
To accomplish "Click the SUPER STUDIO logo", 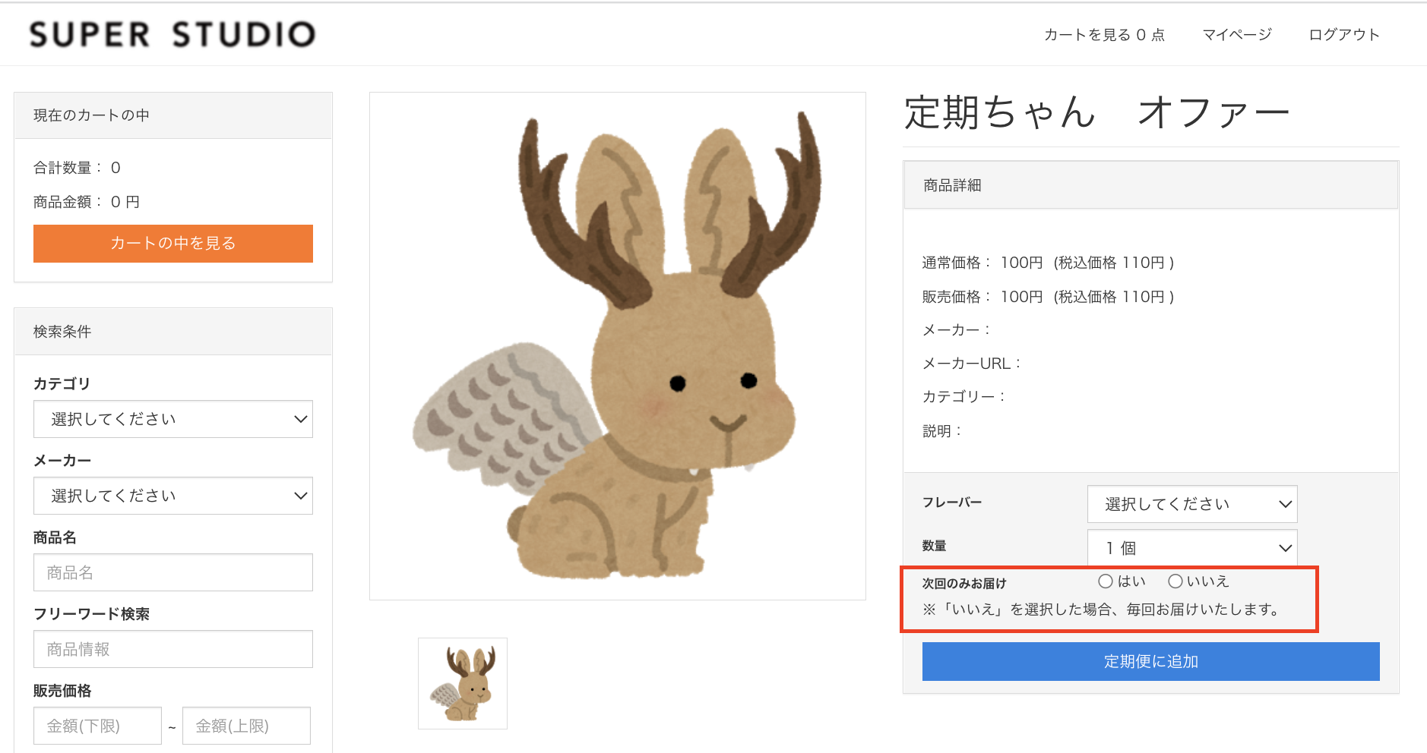I will [x=172, y=34].
